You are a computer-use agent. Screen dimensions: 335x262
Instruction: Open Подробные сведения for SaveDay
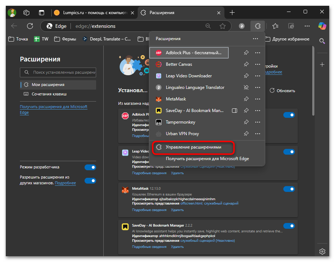pyautogui.click(x=149, y=247)
